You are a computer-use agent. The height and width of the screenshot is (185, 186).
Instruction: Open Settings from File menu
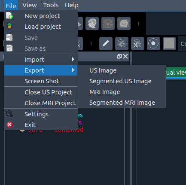point(41,114)
